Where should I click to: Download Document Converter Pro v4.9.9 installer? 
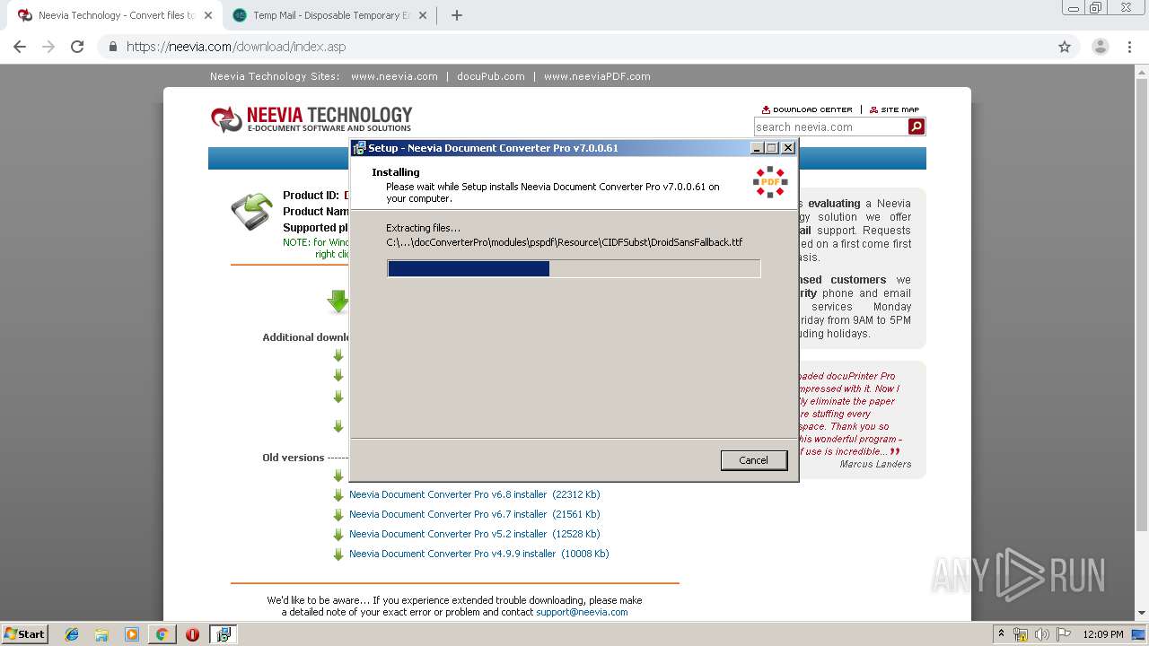pyautogui.click(x=478, y=554)
